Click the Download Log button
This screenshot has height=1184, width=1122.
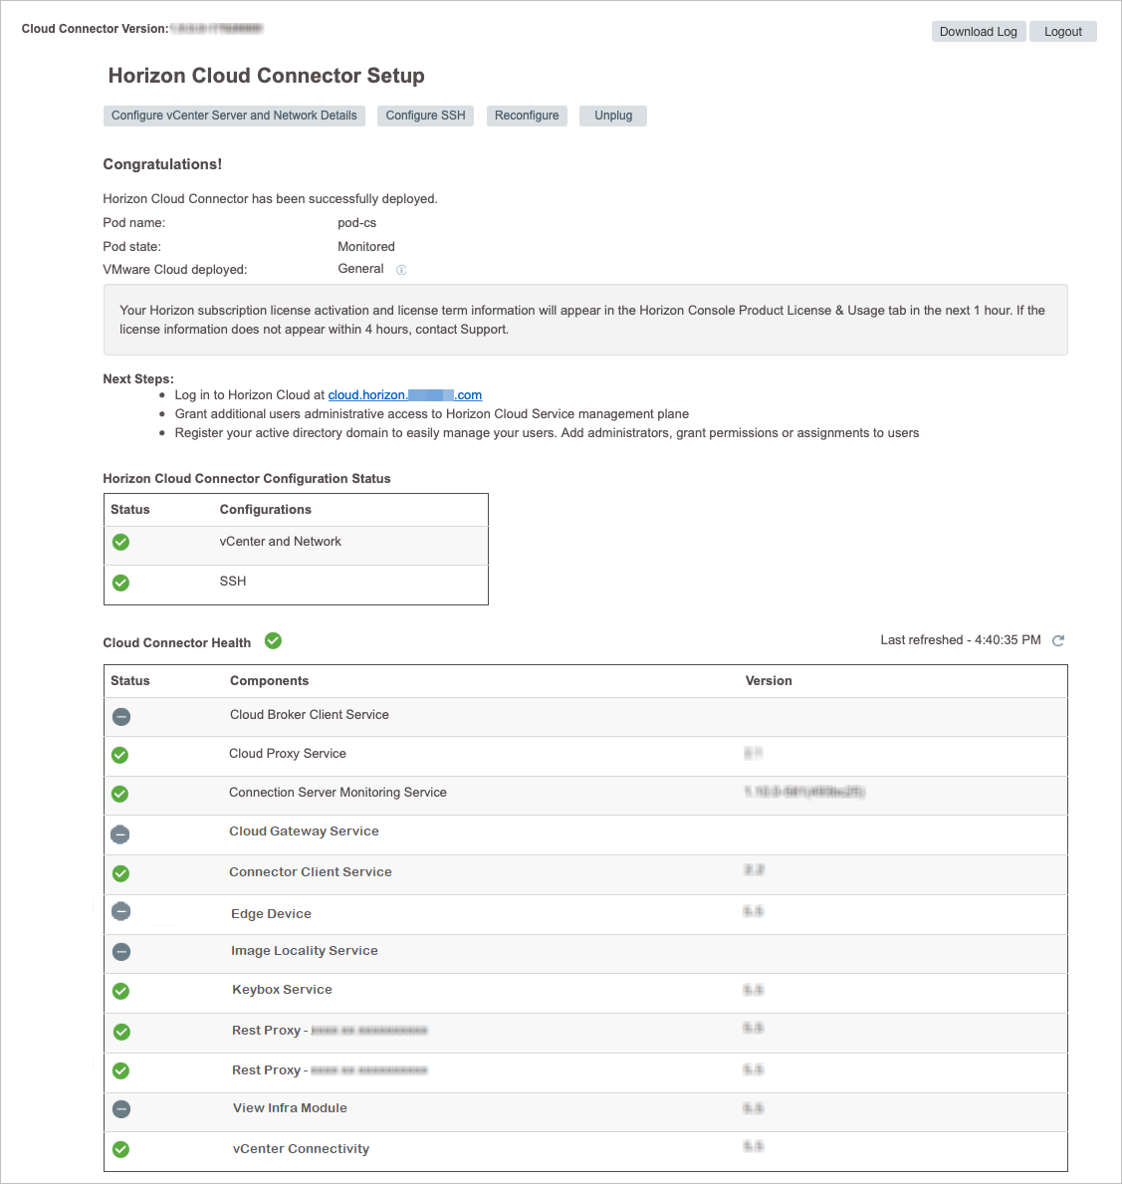pos(978,32)
